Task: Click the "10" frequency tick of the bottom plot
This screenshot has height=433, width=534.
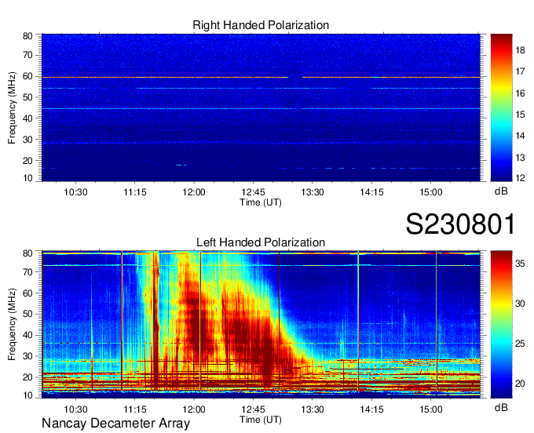Action: click(27, 395)
